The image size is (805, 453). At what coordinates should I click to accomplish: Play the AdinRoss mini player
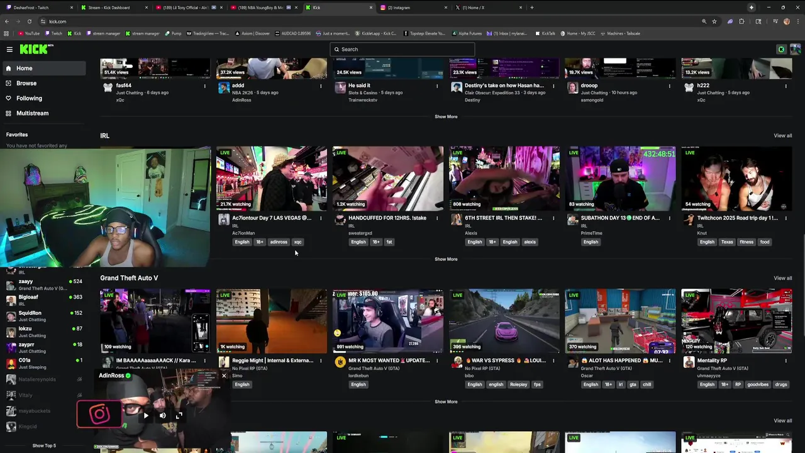pyautogui.click(x=146, y=415)
